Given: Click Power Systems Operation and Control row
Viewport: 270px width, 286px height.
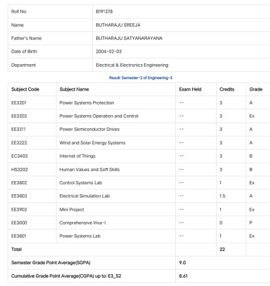Looking at the screenshot, I should click(139, 116).
